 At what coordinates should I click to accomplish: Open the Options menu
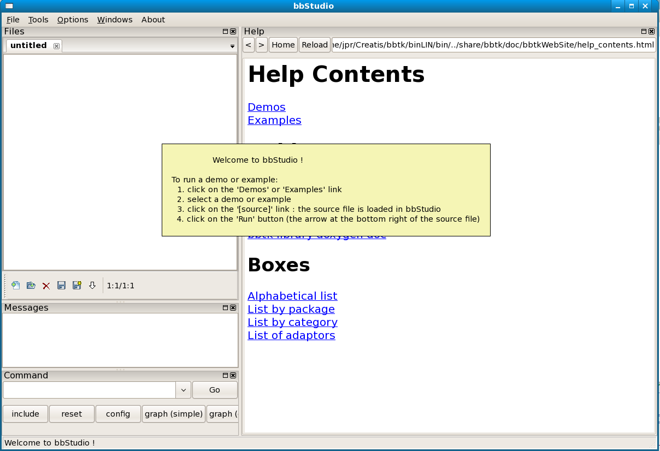point(73,20)
